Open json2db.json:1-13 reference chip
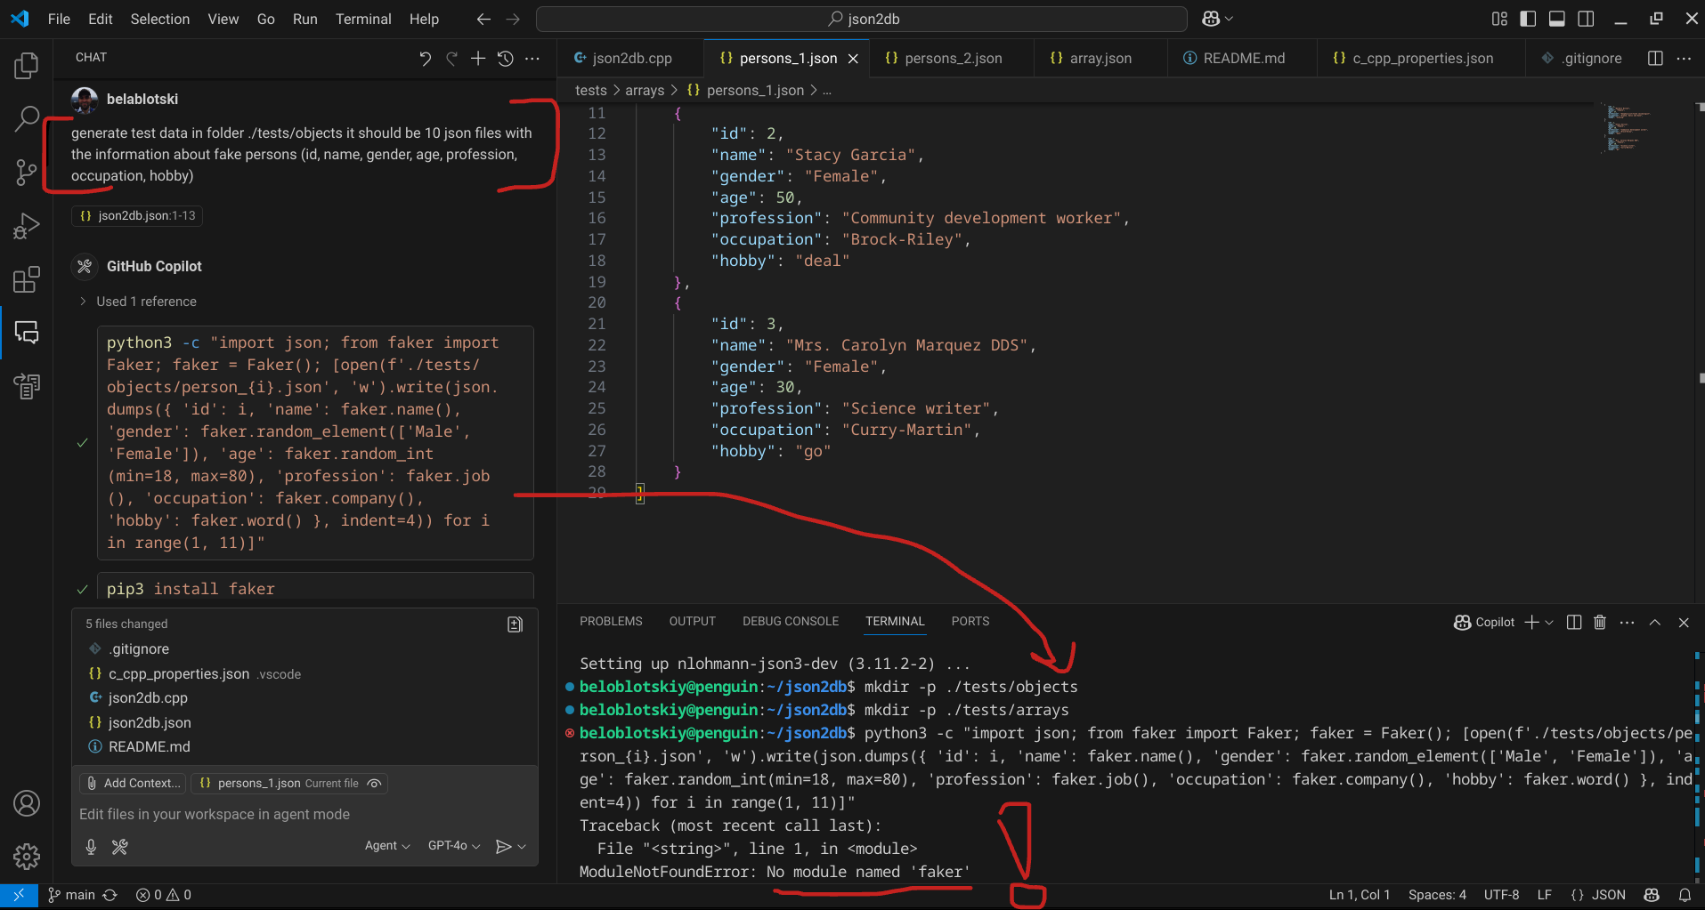The height and width of the screenshot is (910, 1705). pos(138,215)
